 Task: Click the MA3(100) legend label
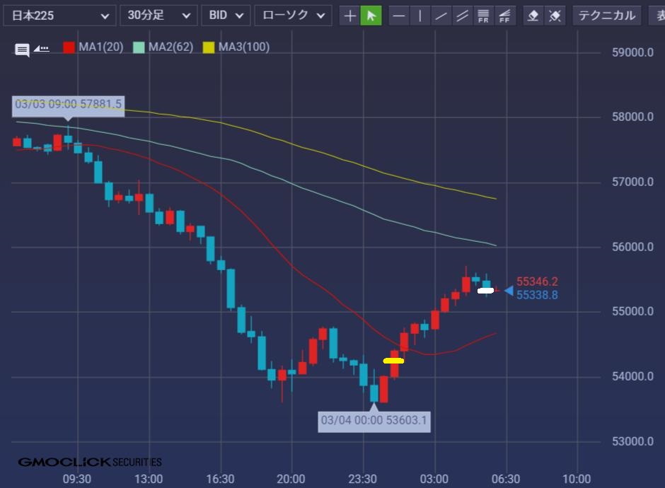pyautogui.click(x=243, y=47)
